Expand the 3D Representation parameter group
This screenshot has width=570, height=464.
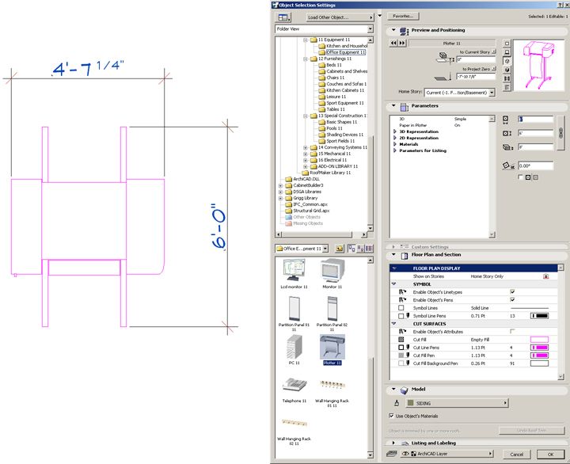pos(395,131)
